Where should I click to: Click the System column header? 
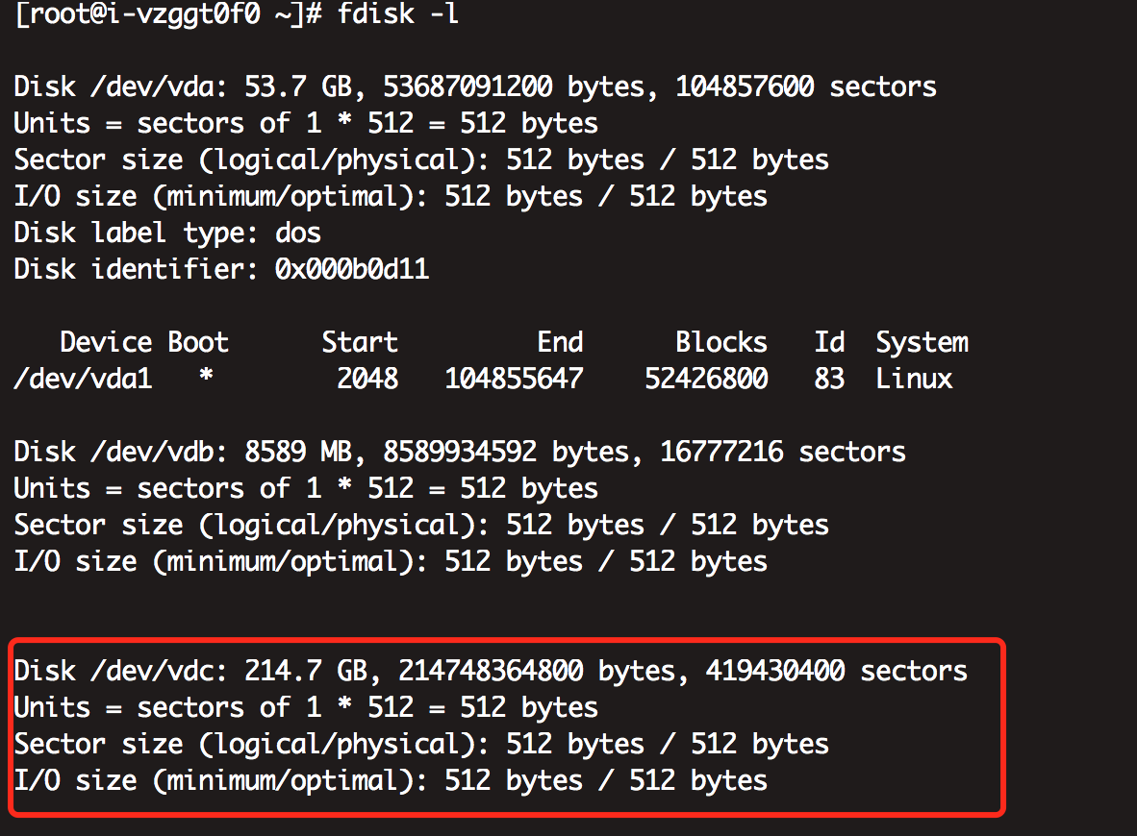922,342
